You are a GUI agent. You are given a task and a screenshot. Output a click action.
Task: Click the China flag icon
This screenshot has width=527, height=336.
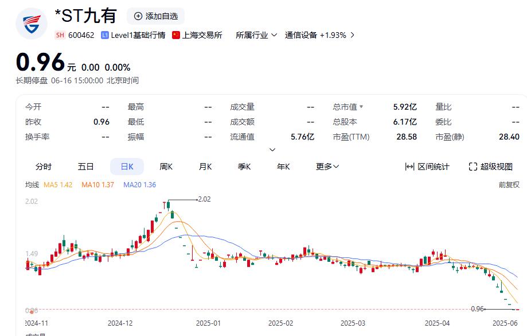click(176, 35)
